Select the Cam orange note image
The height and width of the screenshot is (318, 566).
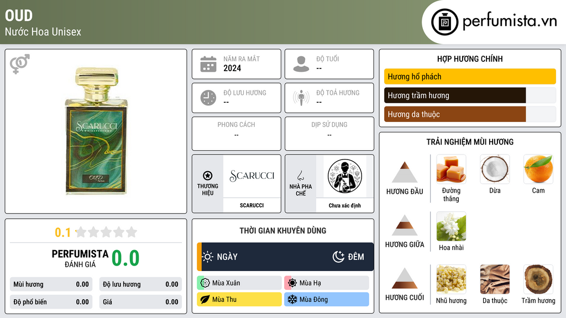click(538, 169)
